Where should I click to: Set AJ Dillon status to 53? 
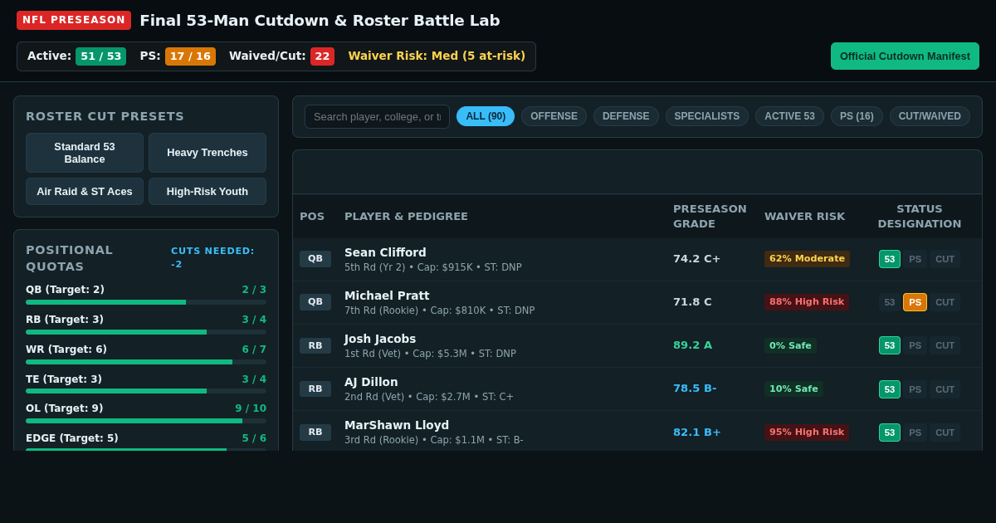click(890, 389)
